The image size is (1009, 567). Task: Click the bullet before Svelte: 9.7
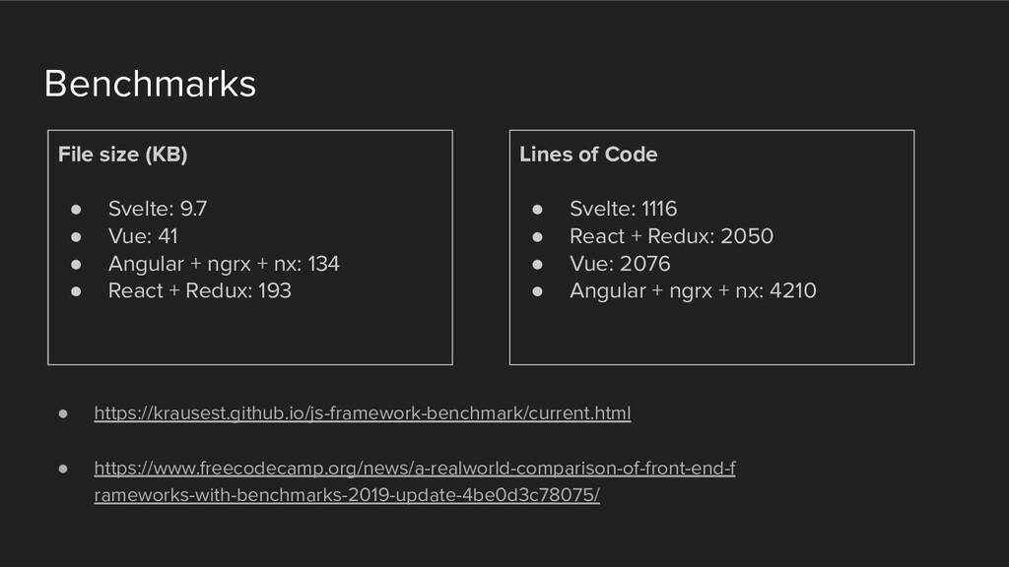(x=76, y=209)
